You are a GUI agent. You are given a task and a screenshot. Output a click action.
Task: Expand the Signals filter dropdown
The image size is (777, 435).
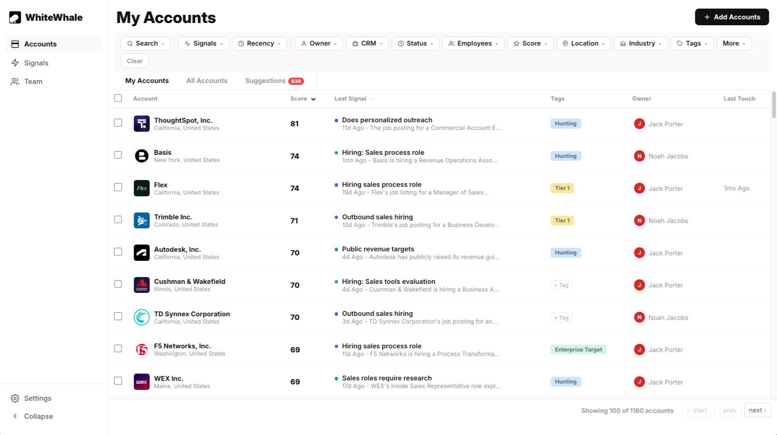204,43
